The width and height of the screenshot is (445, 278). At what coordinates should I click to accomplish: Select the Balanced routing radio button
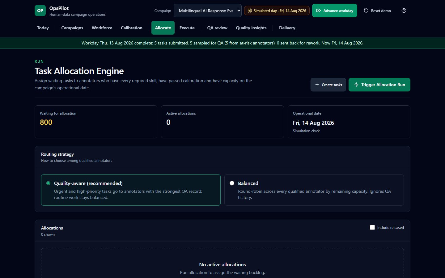(x=232, y=183)
